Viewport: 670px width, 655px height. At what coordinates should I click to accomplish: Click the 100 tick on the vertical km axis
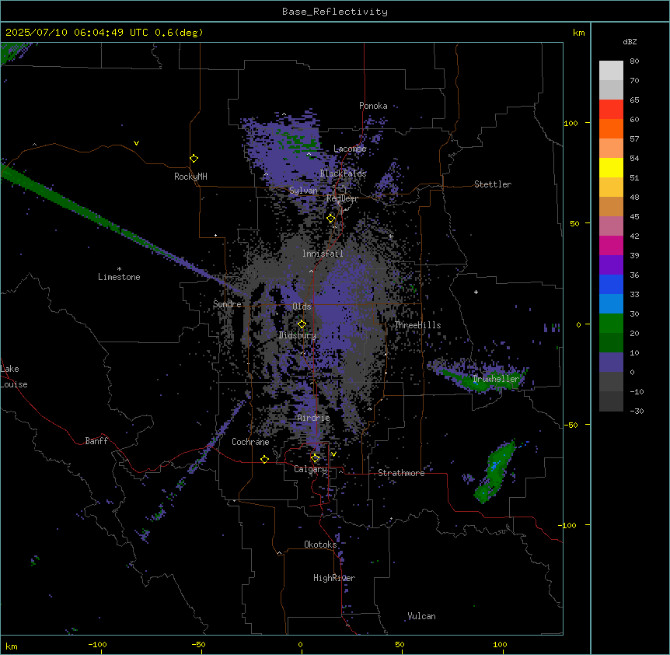571,123
